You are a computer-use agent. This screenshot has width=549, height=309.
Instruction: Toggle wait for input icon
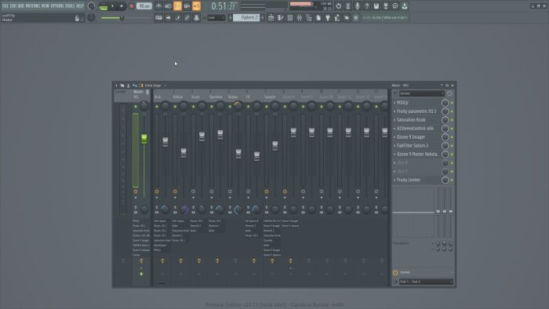[168, 6]
